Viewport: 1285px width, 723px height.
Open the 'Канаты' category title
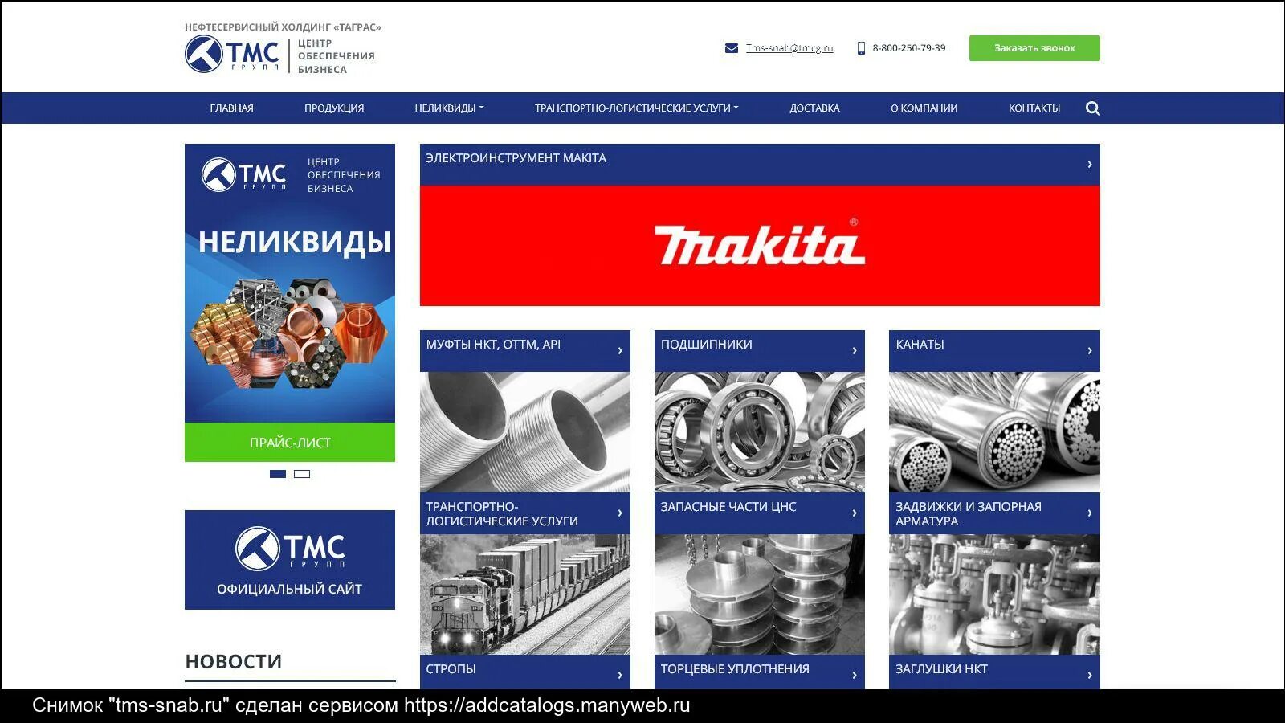(920, 345)
